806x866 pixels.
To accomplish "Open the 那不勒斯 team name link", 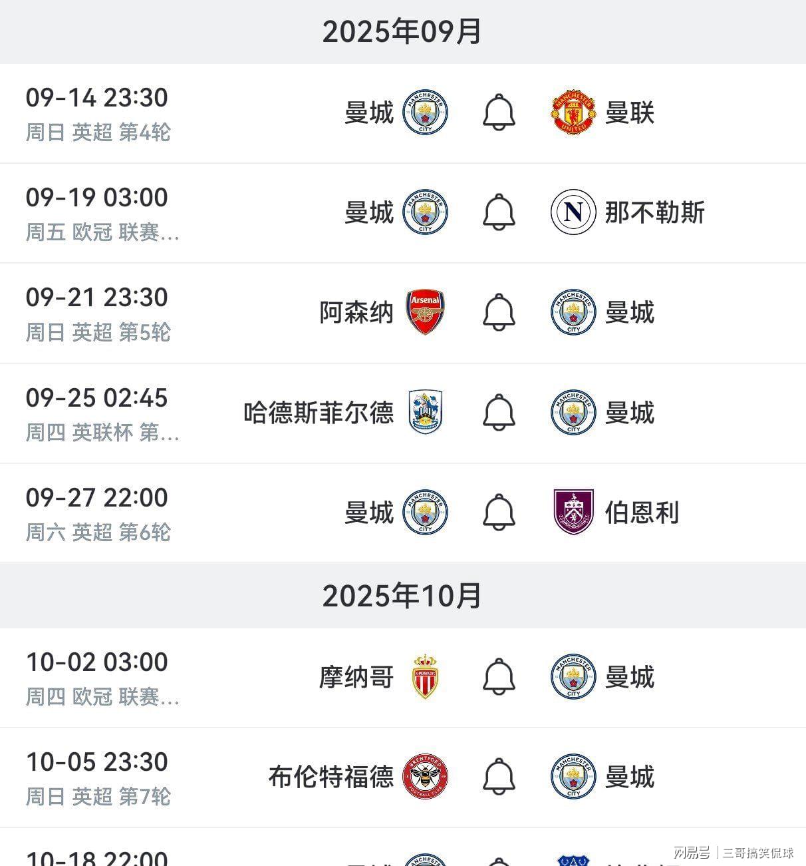I will pyautogui.click(x=654, y=212).
